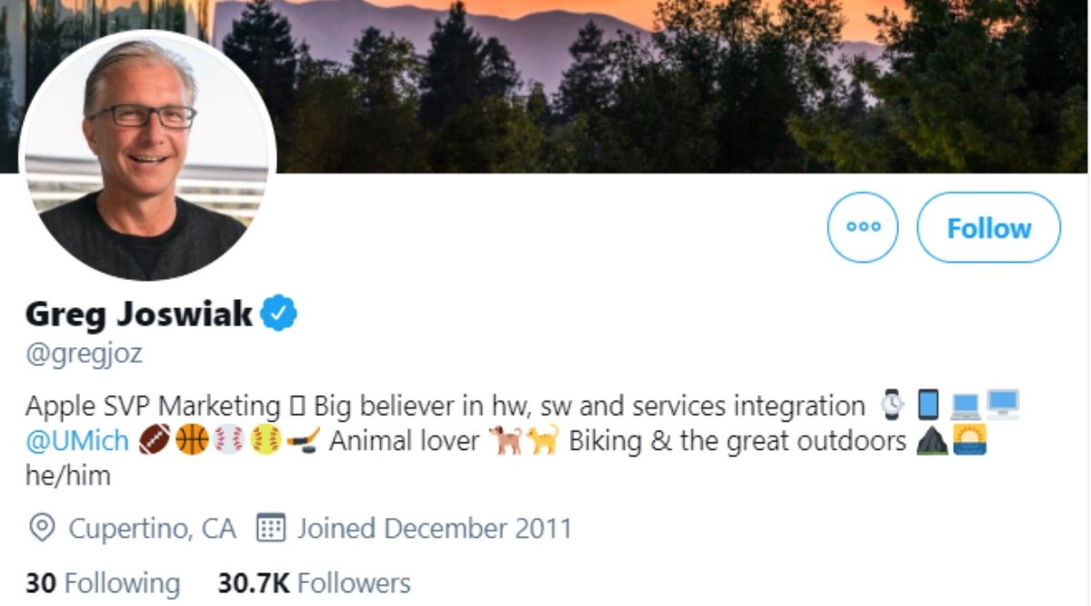Click the smartphone emoji in bio
Image resolution: width=1091 pixels, height=606 pixels.
[x=927, y=405]
